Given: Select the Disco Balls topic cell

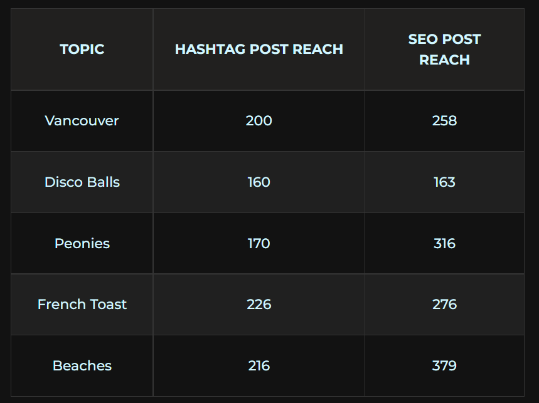Looking at the screenshot, I should [x=82, y=182].
